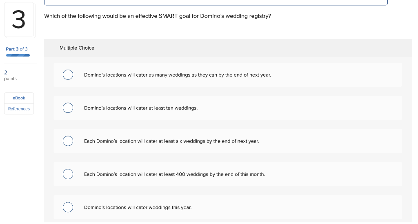Click the bordered box above the question
Image resolution: width=418 pixels, height=224 pixels.
216,2
